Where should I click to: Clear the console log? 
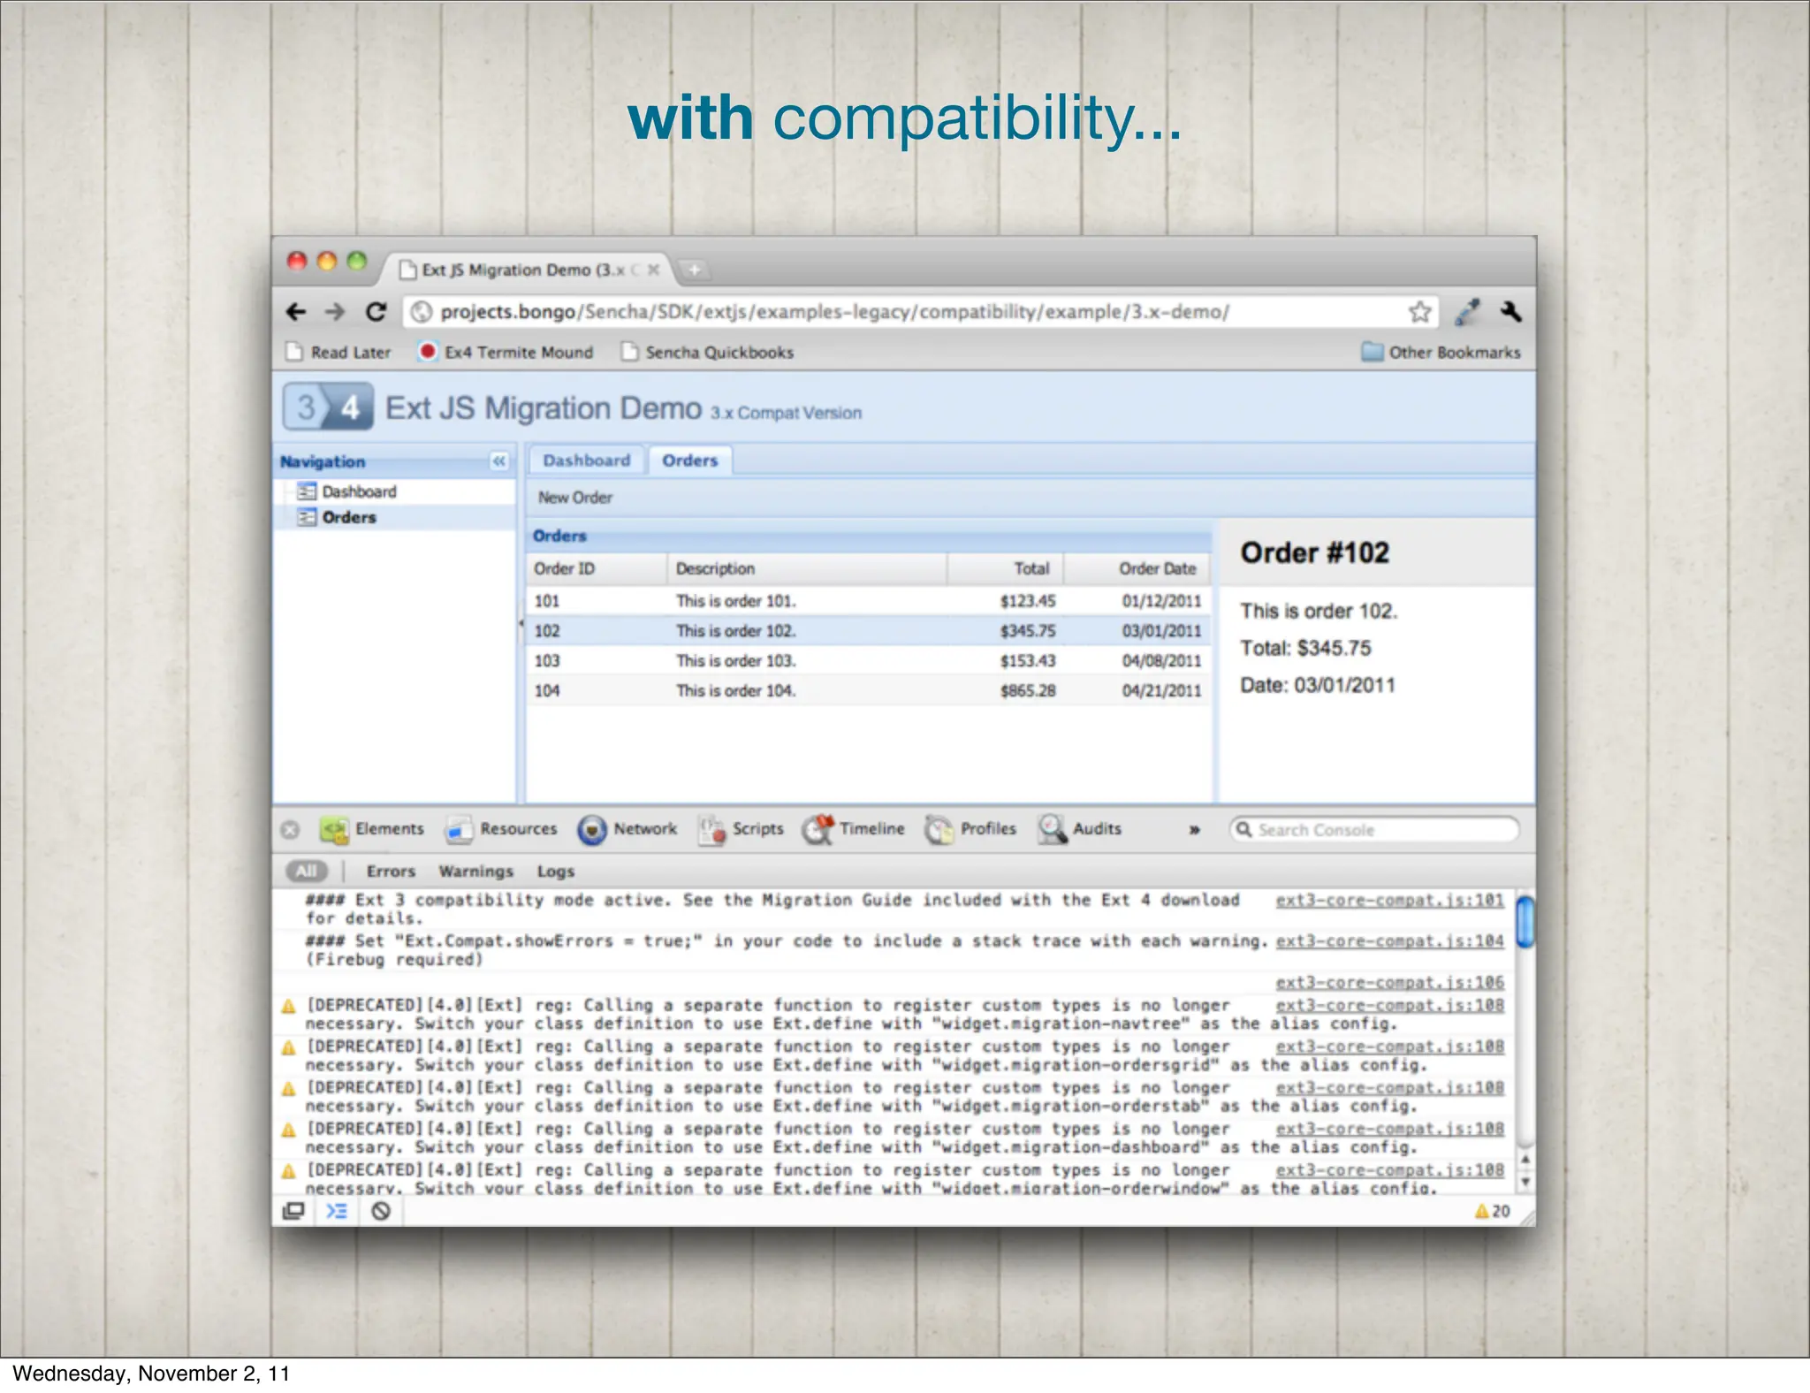pyautogui.click(x=381, y=1211)
